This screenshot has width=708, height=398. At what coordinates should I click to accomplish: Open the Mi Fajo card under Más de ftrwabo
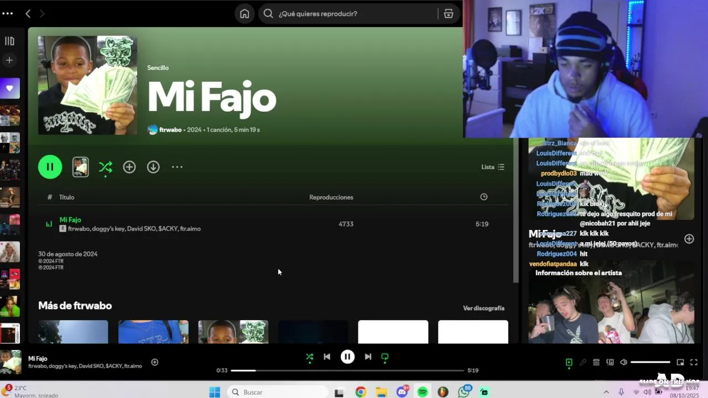tap(233, 332)
